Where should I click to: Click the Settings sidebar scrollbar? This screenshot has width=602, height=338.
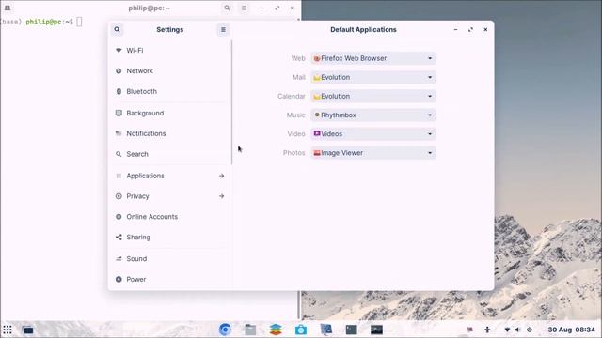point(232,102)
